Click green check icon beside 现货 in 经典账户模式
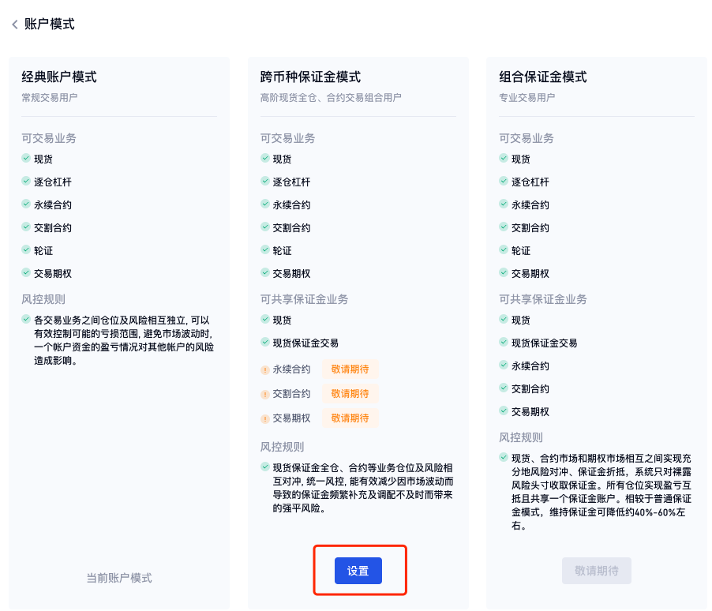This screenshot has height=611, width=712. click(x=26, y=159)
